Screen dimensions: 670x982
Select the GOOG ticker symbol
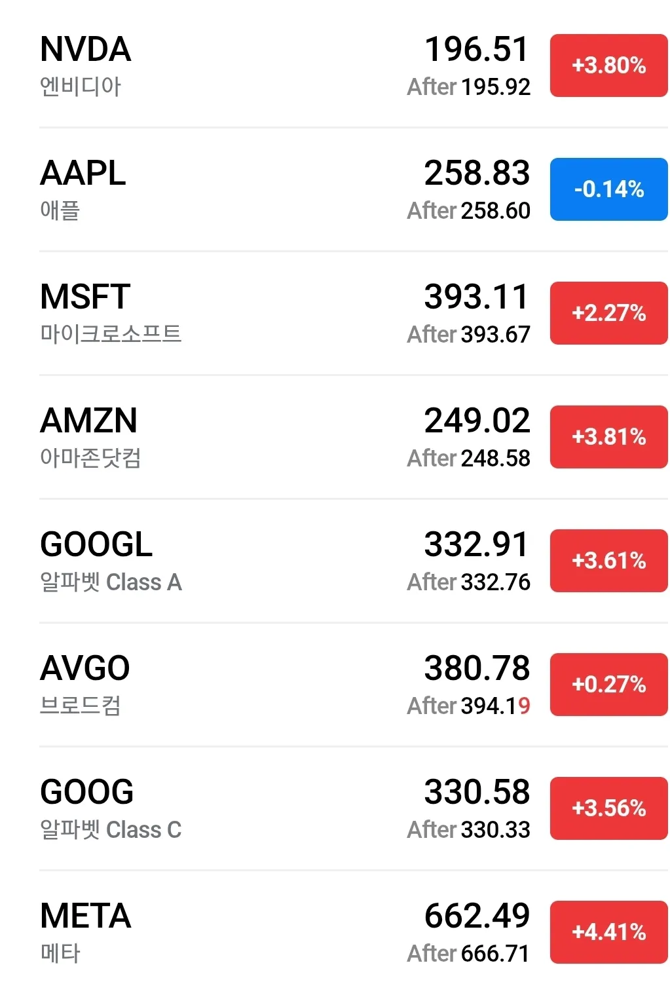coord(87,793)
